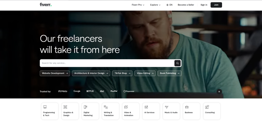Pause the hero background video
This screenshot has height=126, width=262.
coord(219,91)
